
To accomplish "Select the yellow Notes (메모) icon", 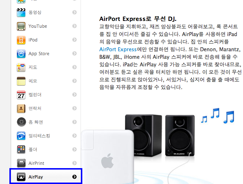I will click(21, 81).
